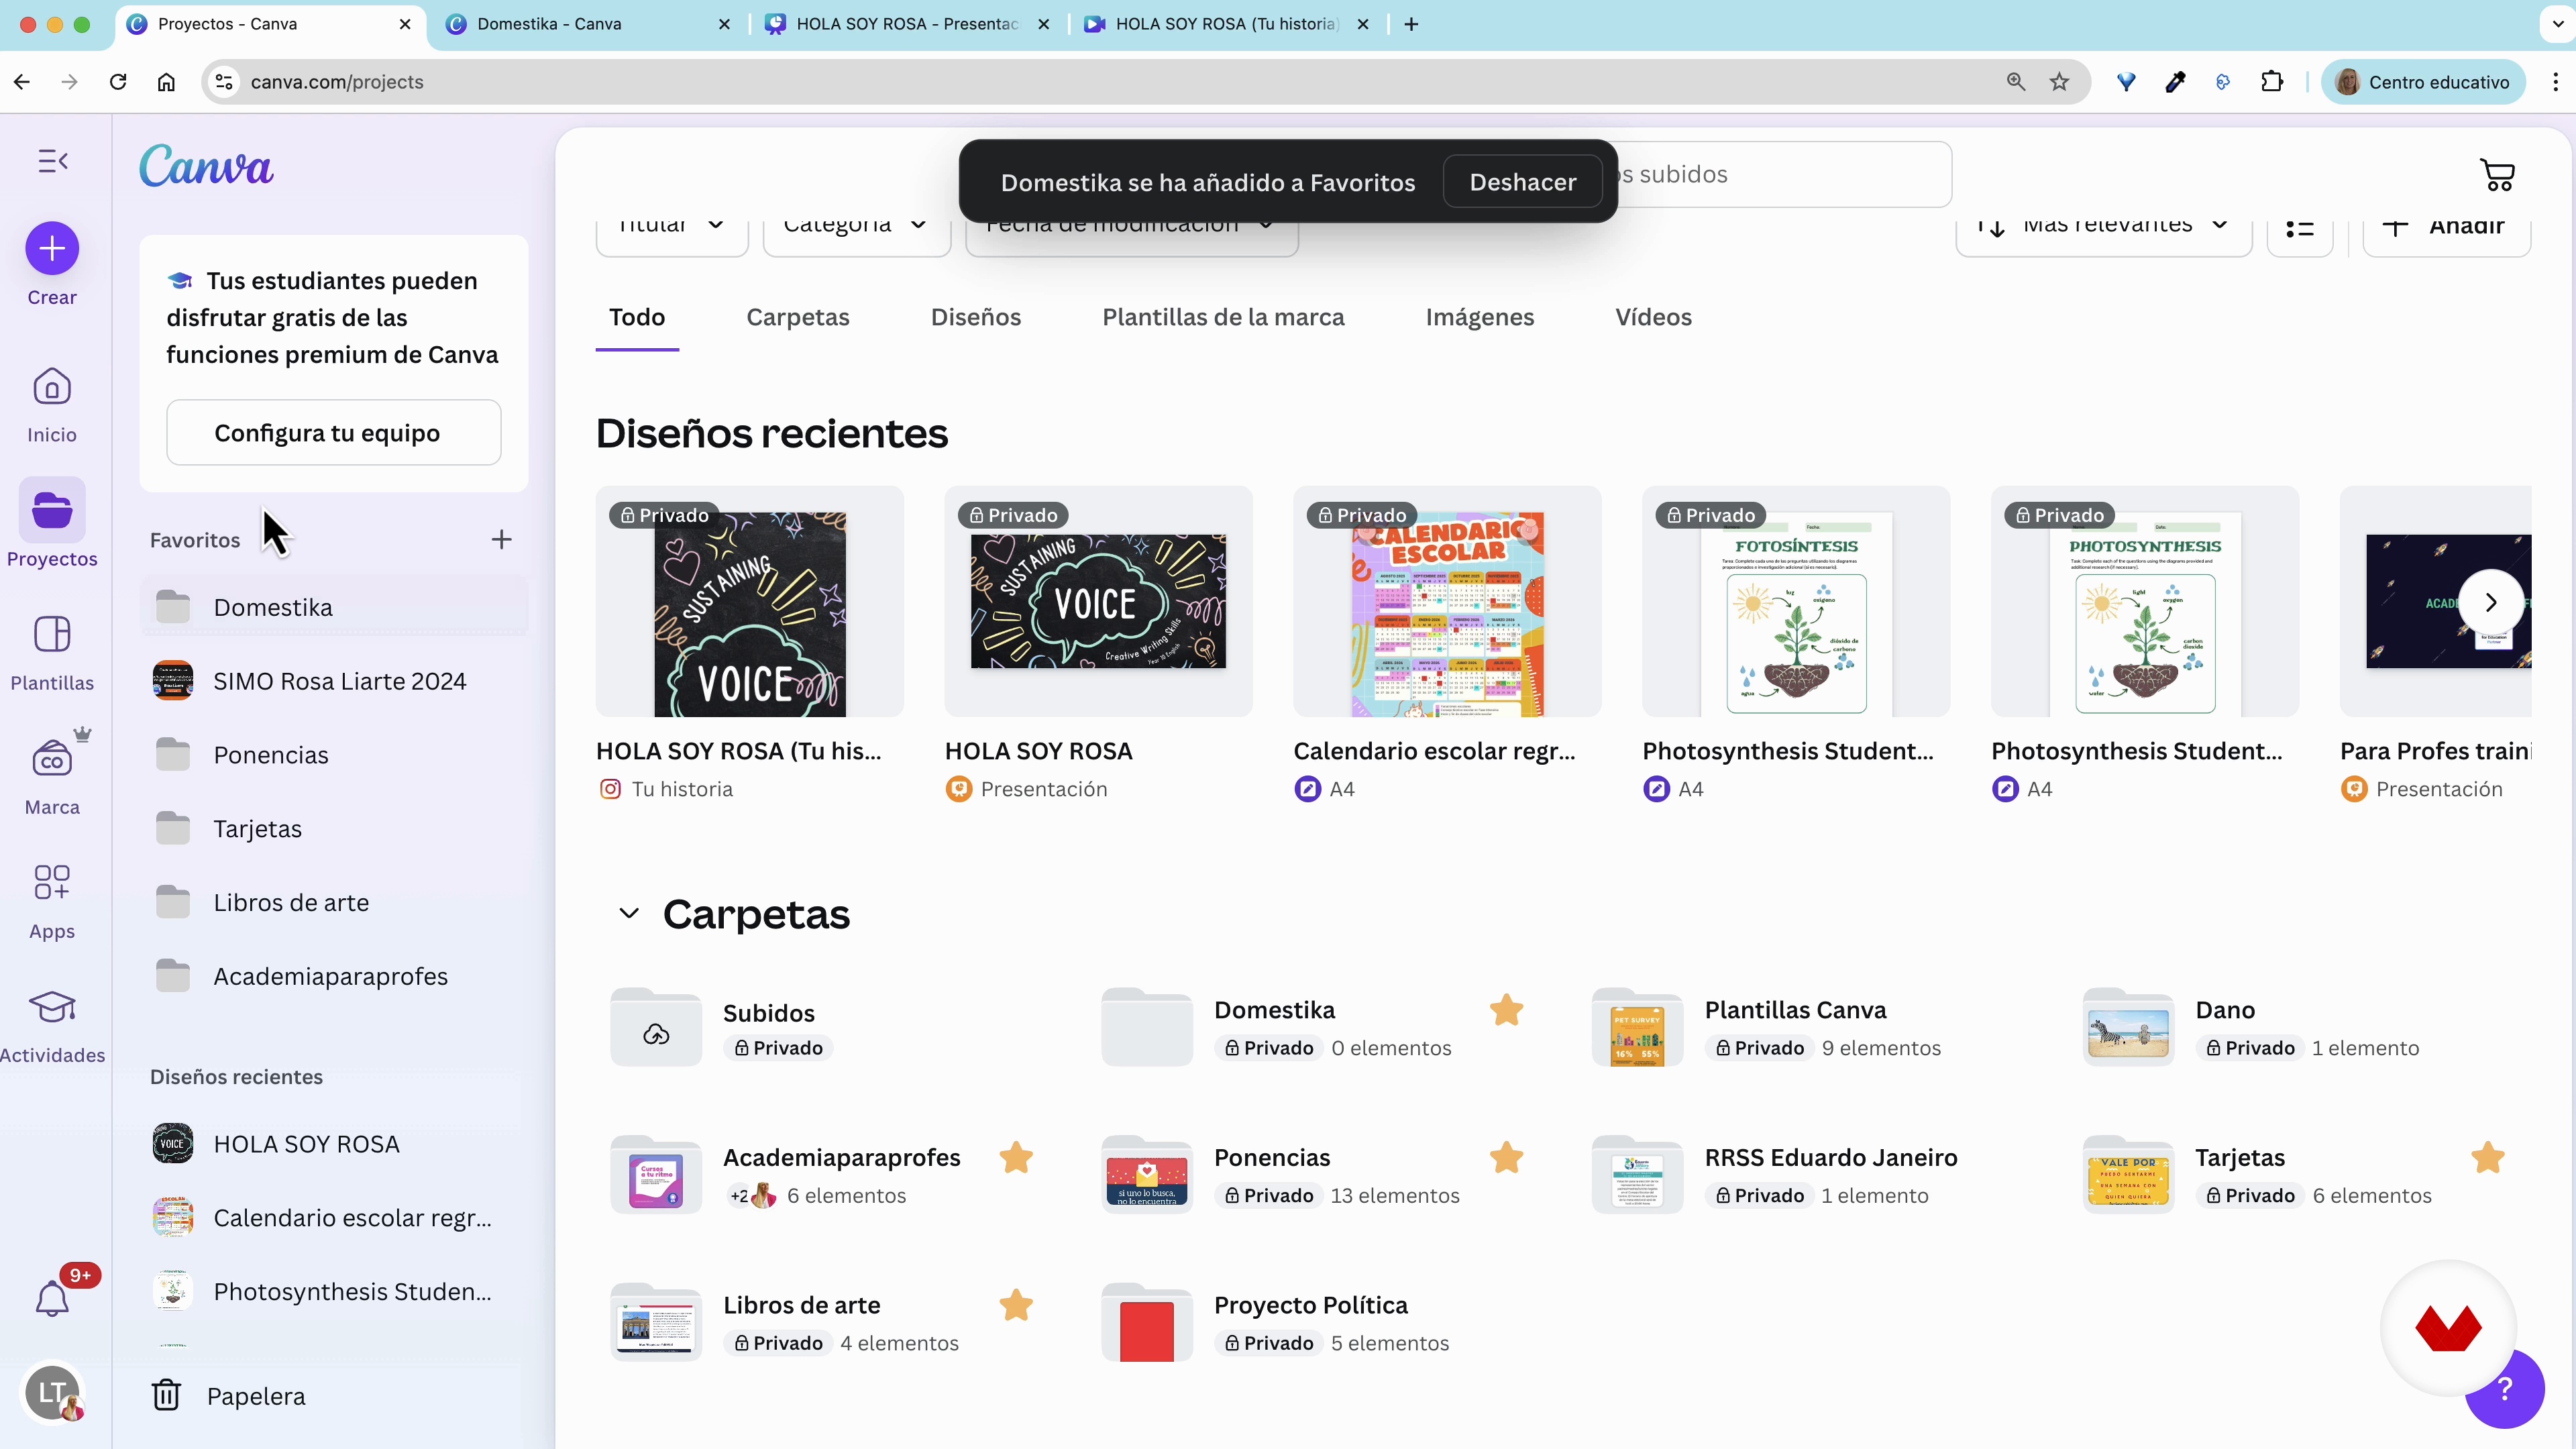The image size is (2576, 1449).
Task: Open the shopping cart icon
Action: (x=2497, y=175)
